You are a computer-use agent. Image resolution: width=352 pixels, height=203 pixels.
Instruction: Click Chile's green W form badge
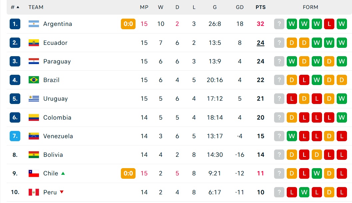pyautogui.click(x=317, y=173)
